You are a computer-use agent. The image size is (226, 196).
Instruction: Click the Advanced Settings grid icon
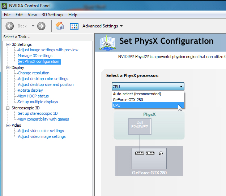pos(74,26)
